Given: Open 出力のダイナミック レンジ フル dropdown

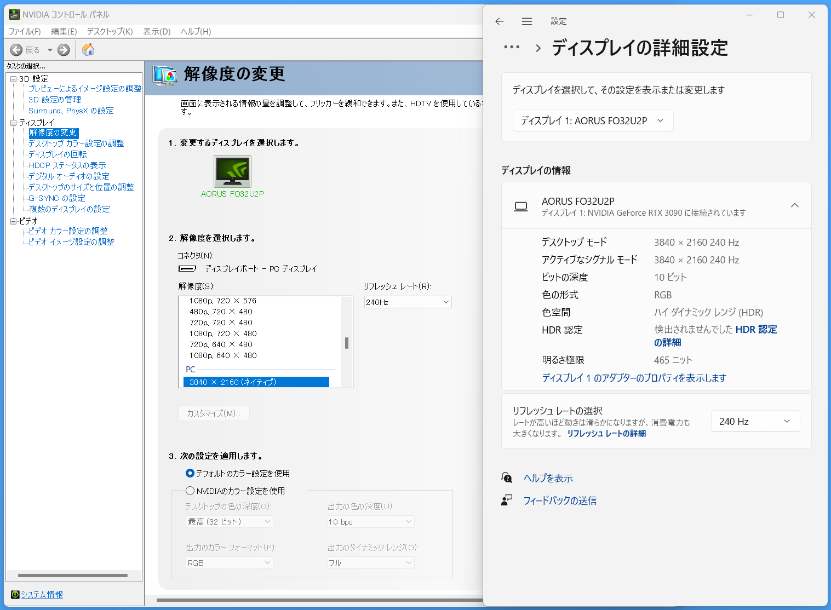Looking at the screenshot, I should click(x=370, y=562).
